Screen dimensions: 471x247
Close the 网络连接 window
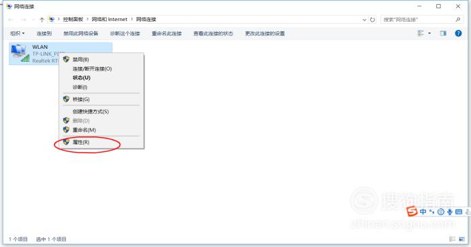coord(458,6)
